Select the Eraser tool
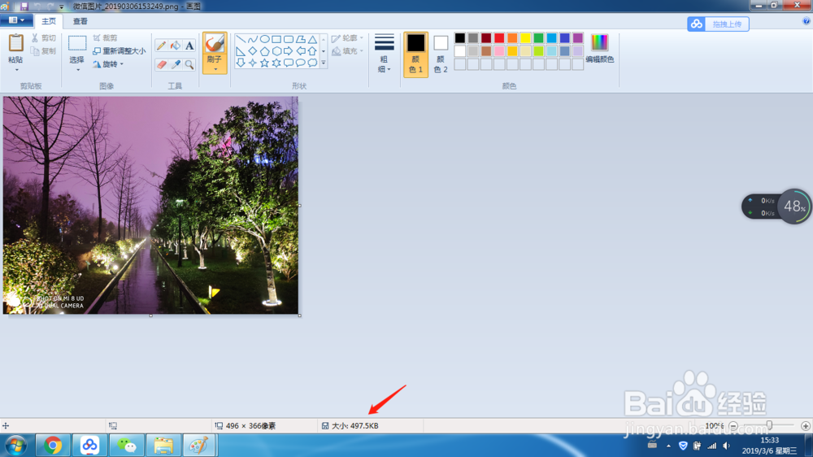This screenshot has width=813, height=457. point(161,64)
